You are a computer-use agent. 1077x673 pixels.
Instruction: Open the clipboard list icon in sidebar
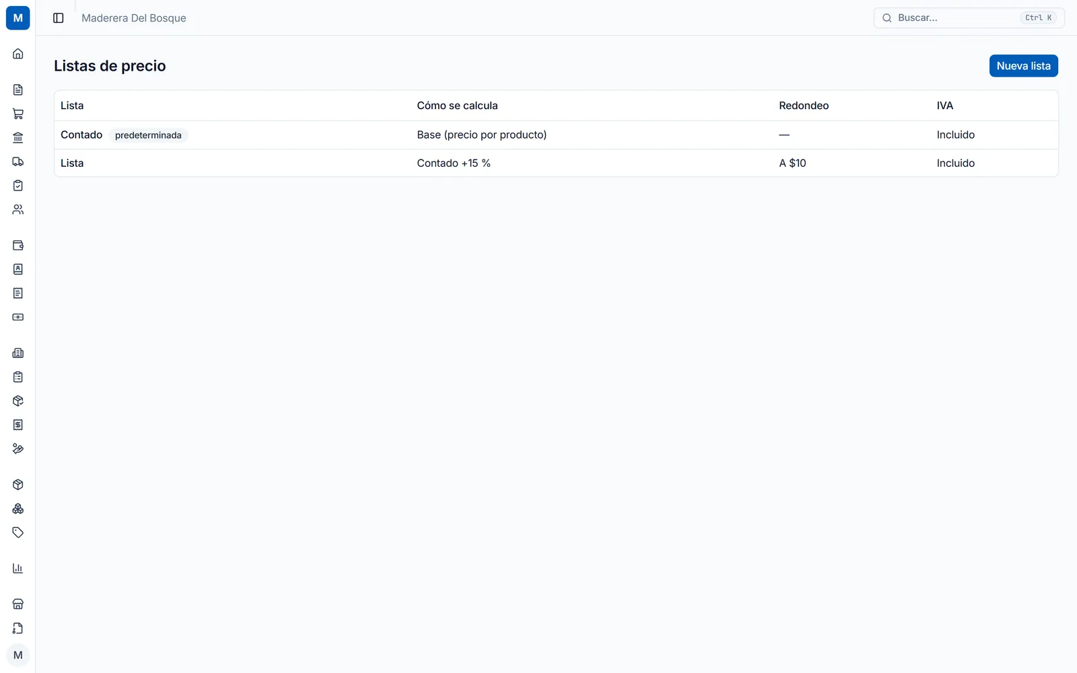tap(18, 377)
